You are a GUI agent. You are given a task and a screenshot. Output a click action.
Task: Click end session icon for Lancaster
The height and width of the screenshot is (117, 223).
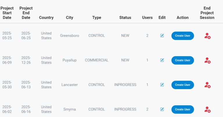coord(207,85)
